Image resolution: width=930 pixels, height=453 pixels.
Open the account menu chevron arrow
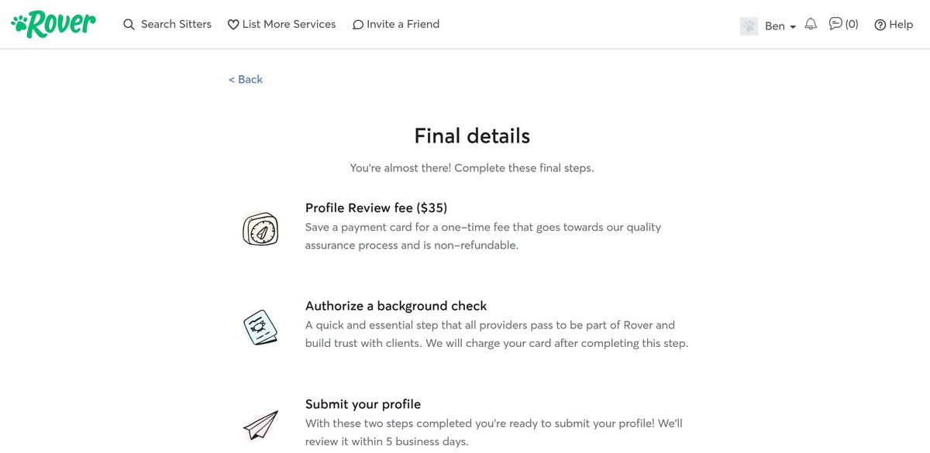pyautogui.click(x=792, y=26)
